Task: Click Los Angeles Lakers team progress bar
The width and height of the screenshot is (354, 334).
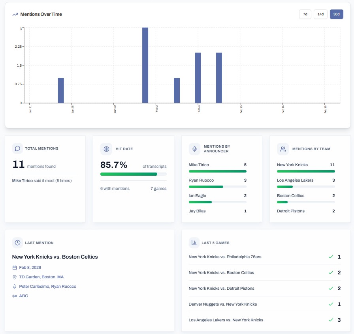Action: (x=306, y=187)
